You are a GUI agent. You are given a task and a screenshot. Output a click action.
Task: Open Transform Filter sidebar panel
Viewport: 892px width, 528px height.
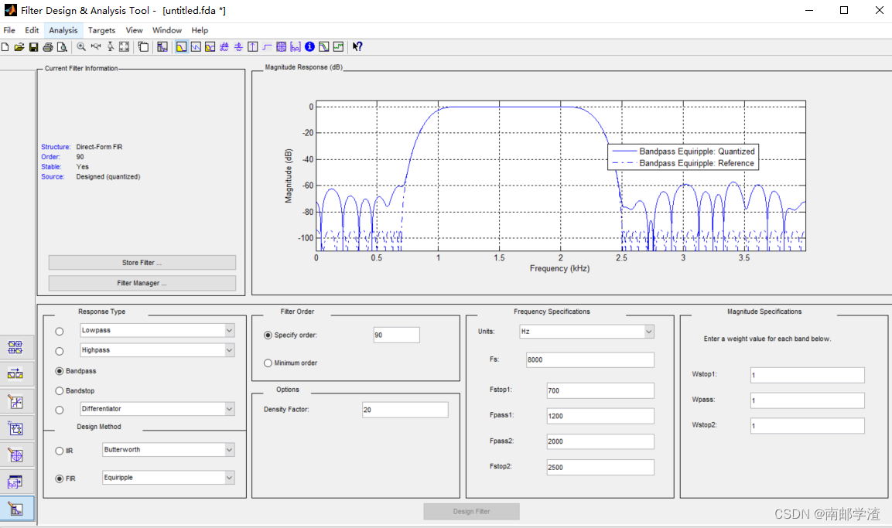point(15,374)
